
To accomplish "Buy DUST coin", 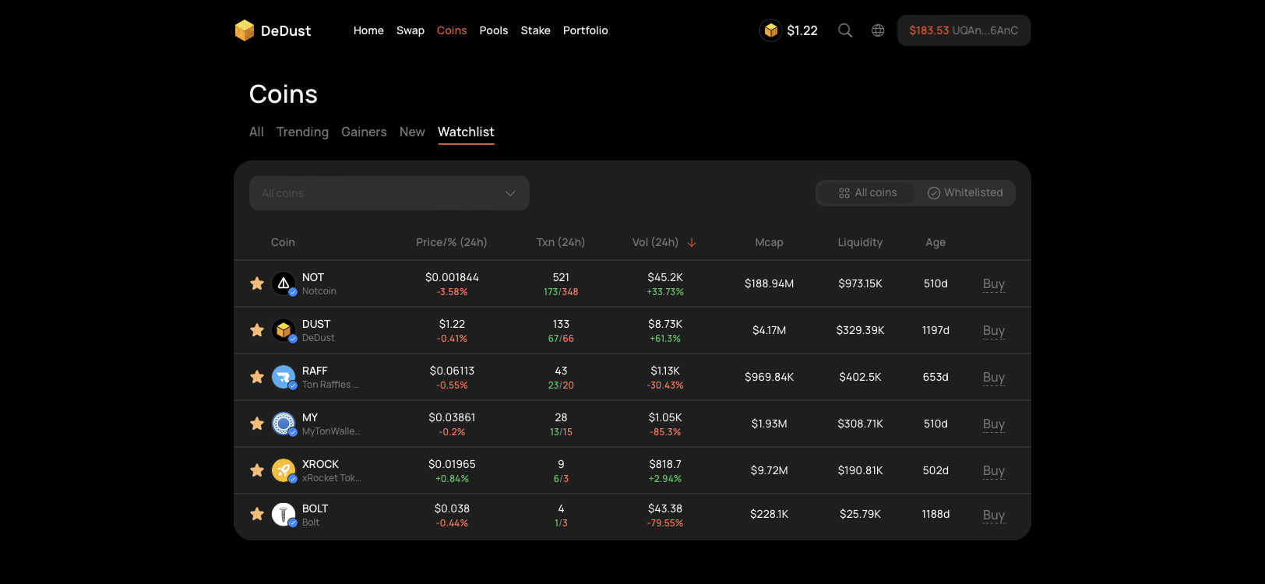I will tap(994, 331).
